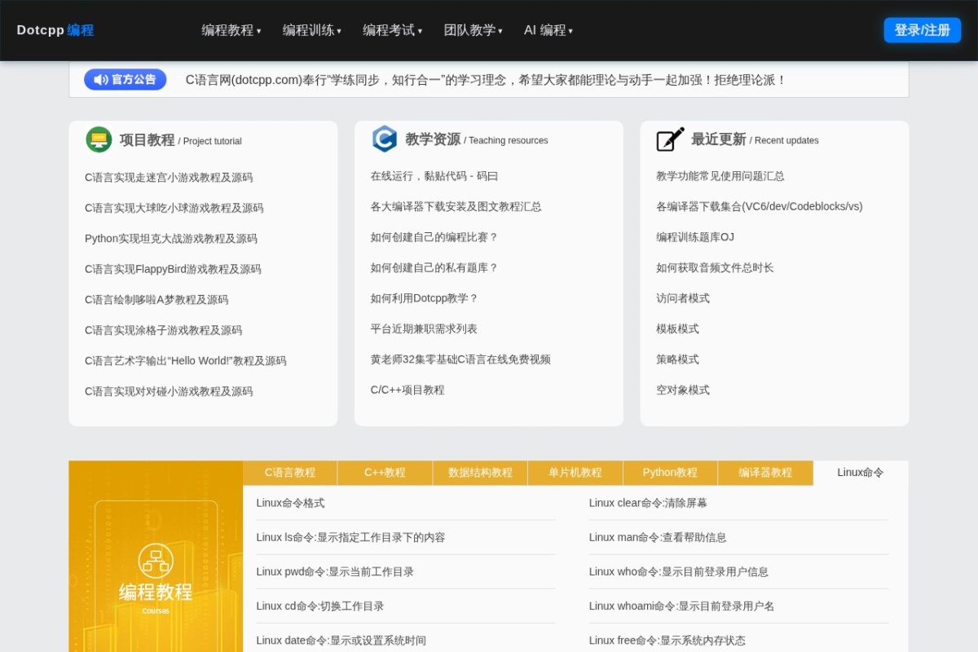Click the 登录/注册 button

click(x=923, y=30)
